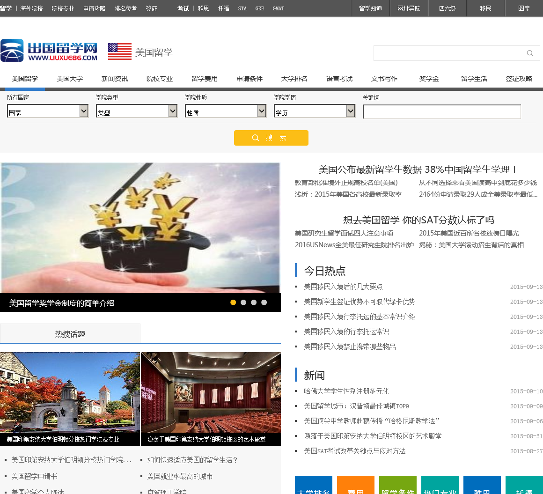The height and width of the screenshot is (494, 543).
Task: Open the 国家 country dropdown
Action: [x=48, y=111]
